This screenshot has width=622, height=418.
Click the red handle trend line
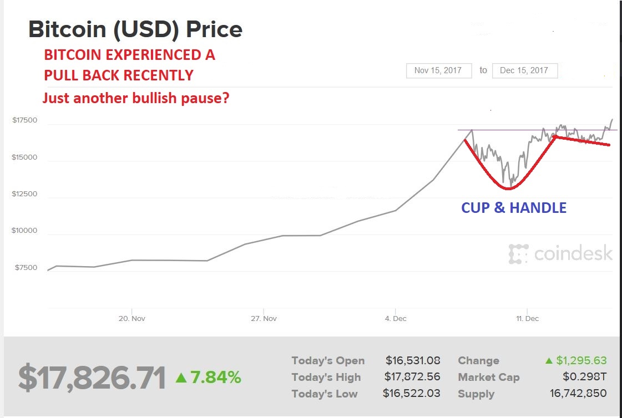click(583, 141)
